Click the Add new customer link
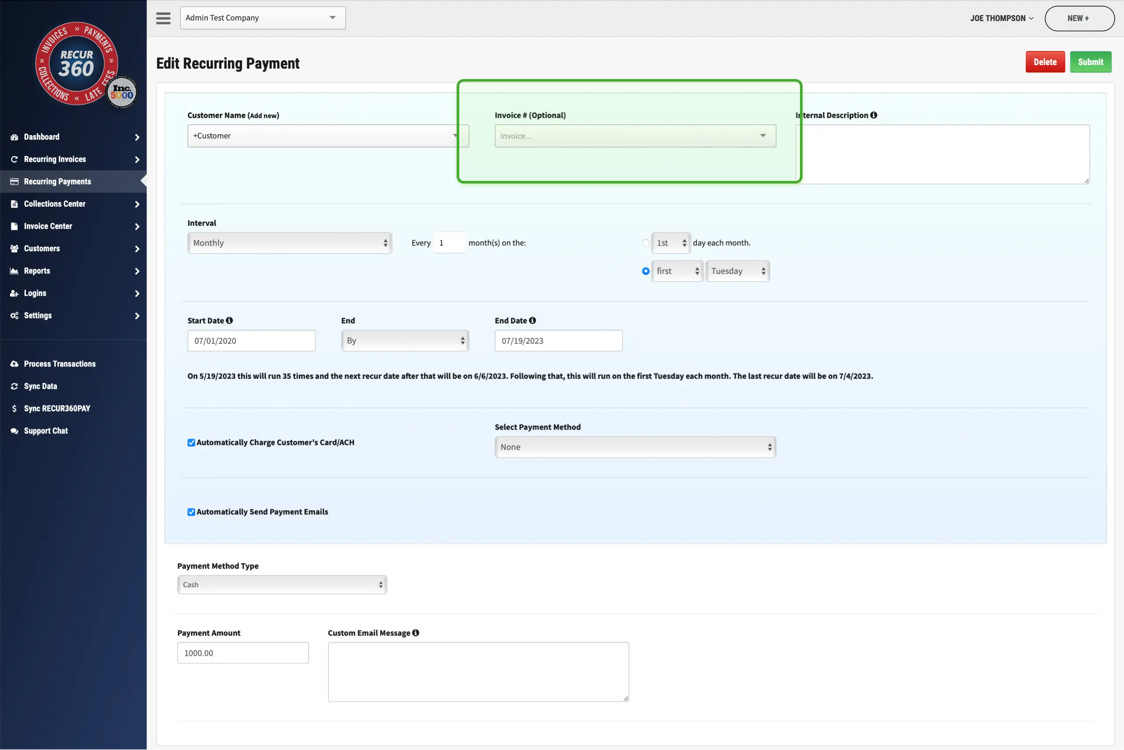The image size is (1124, 750). pos(263,115)
